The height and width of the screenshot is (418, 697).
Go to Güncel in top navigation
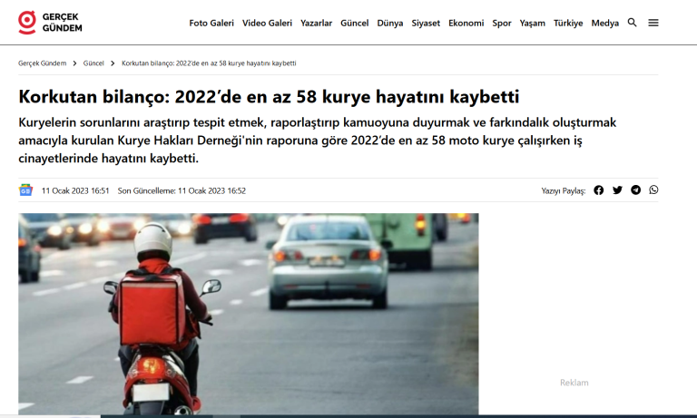pyautogui.click(x=354, y=23)
